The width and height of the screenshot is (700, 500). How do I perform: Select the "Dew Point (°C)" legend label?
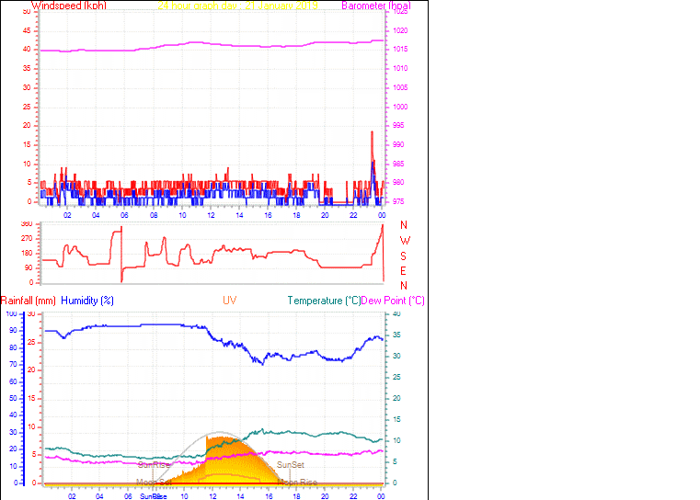tap(393, 301)
